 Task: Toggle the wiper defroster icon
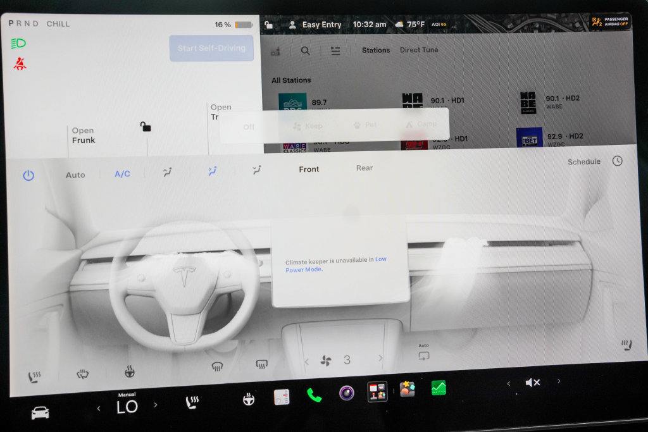point(83,374)
